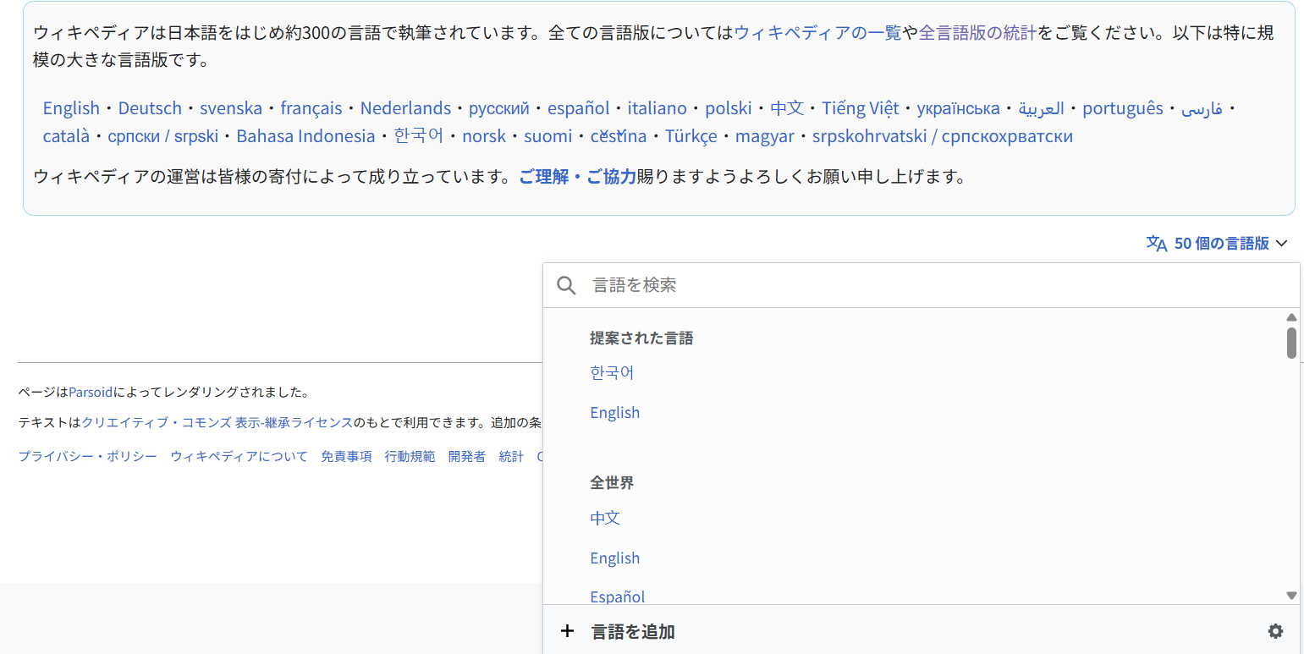1304x654 pixels.
Task: Open the српски / srpski link
Action: (x=163, y=135)
